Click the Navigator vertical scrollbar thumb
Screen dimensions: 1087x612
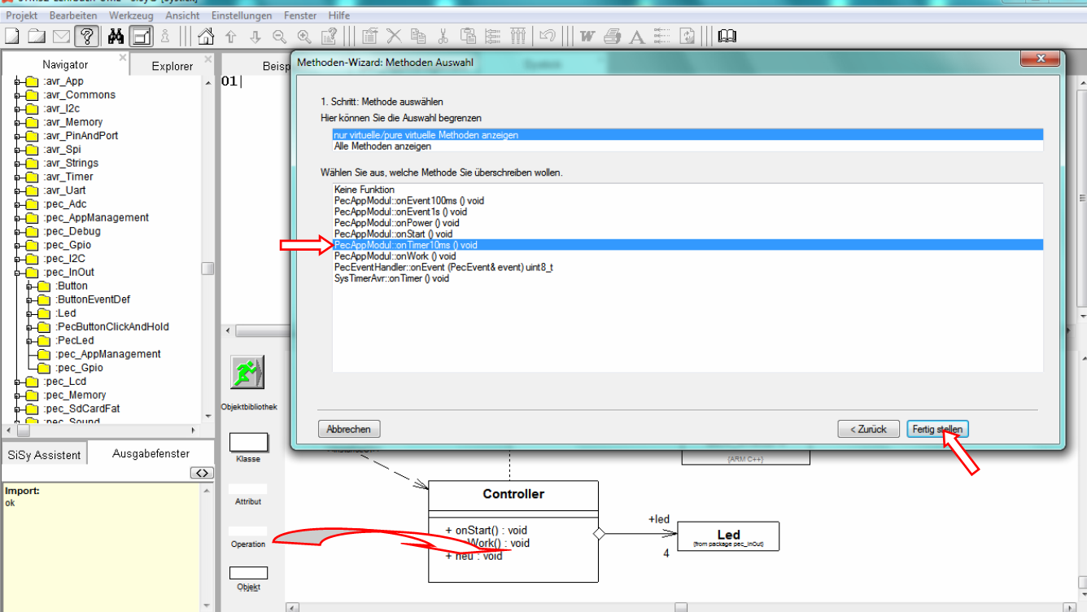pos(207,269)
